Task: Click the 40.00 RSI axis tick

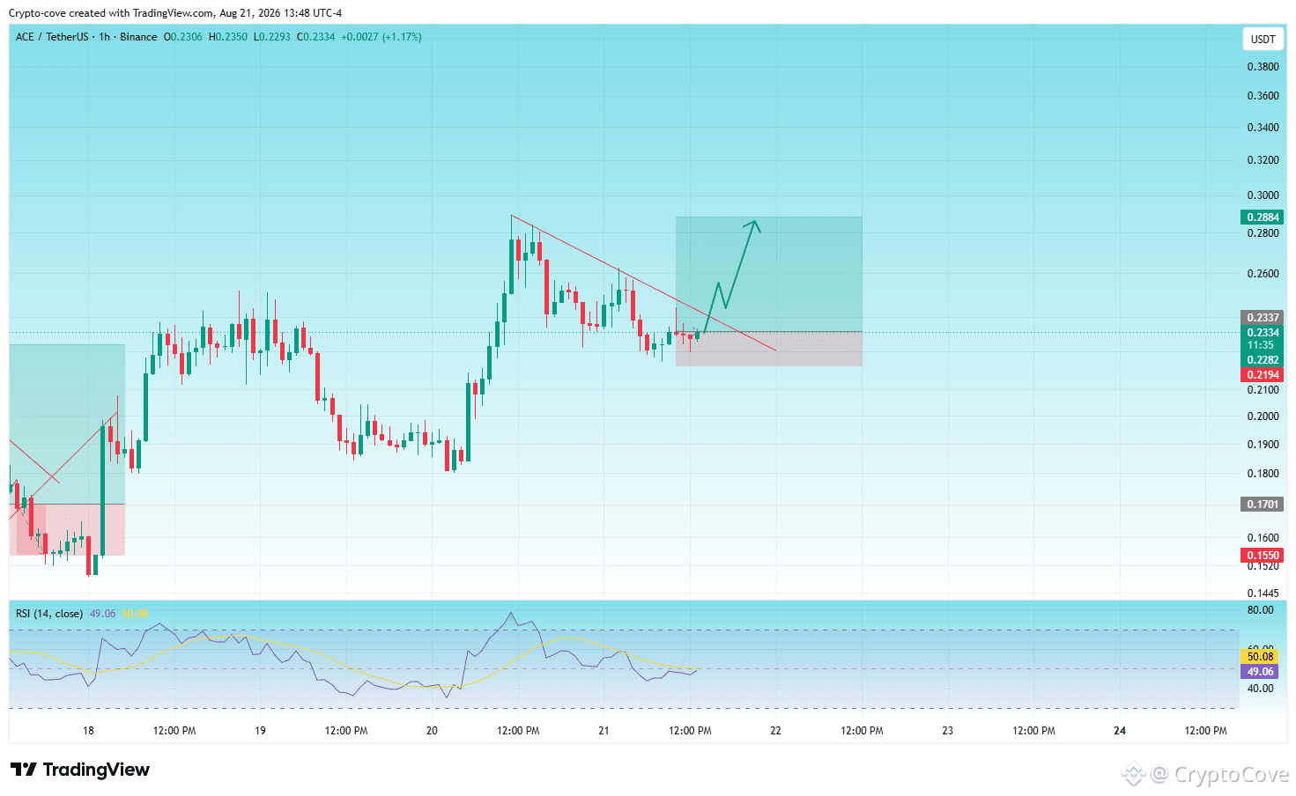Action: (x=1261, y=689)
